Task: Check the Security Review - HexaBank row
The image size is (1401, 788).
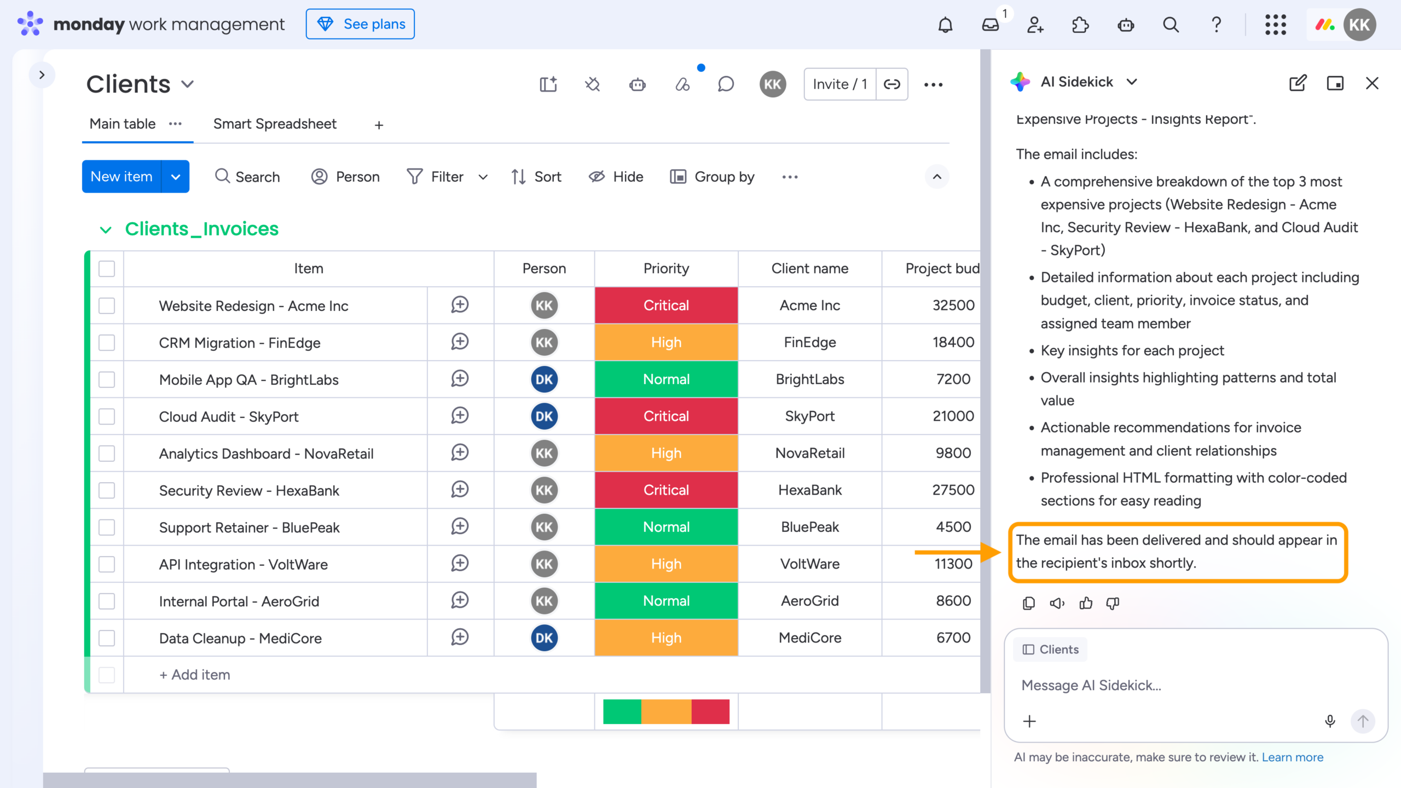Action: point(107,490)
